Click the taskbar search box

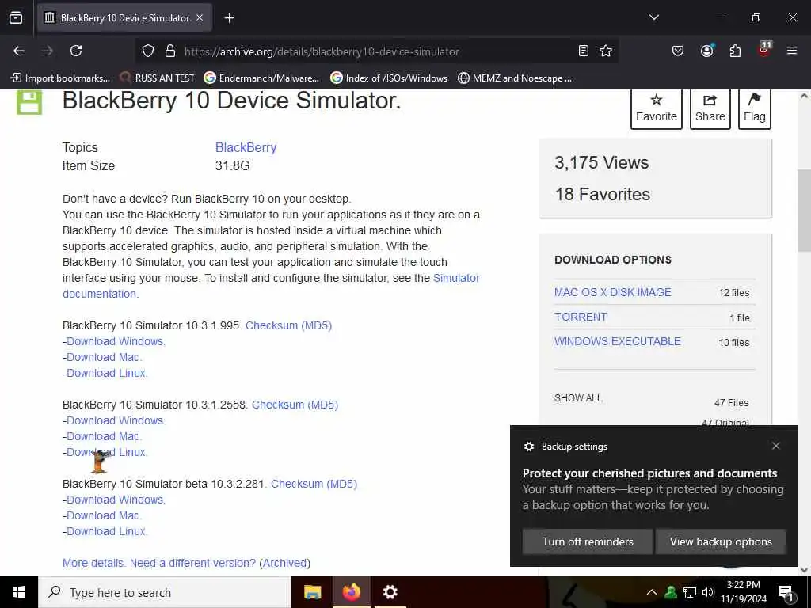click(x=165, y=592)
